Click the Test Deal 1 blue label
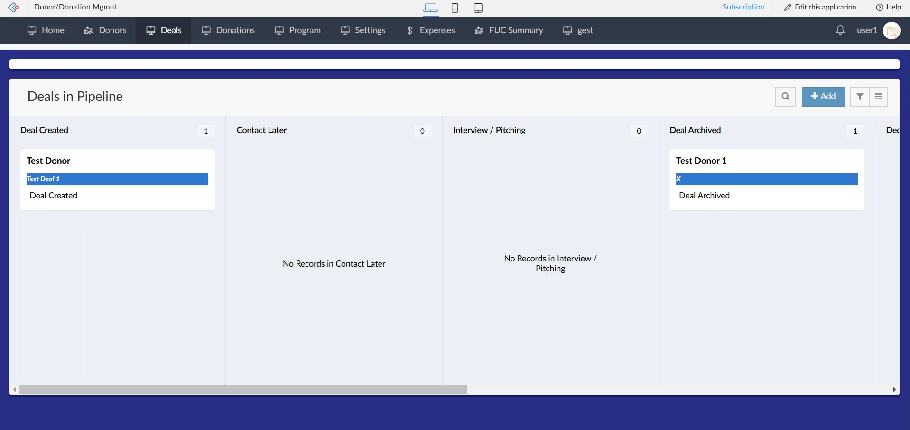The image size is (910, 430). (x=117, y=179)
